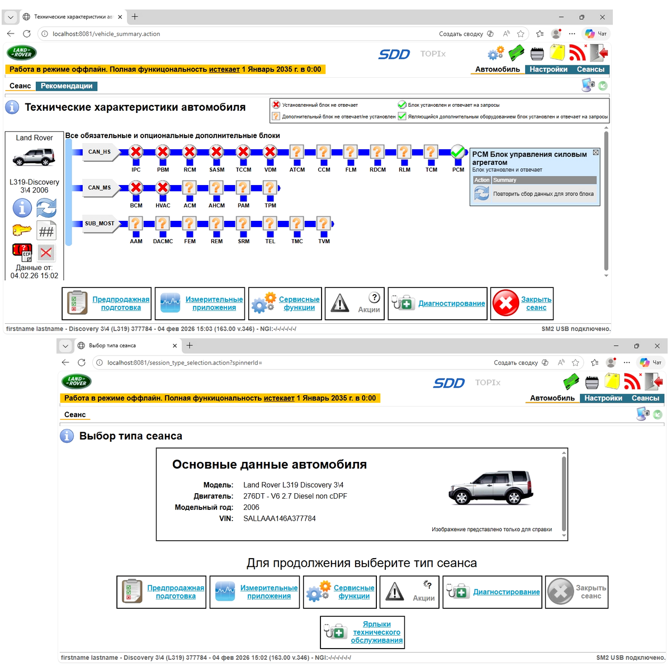Screen dimensions: 671x671
Task: Click the module diagram vertical scrollbar
Action: [x=606, y=201]
